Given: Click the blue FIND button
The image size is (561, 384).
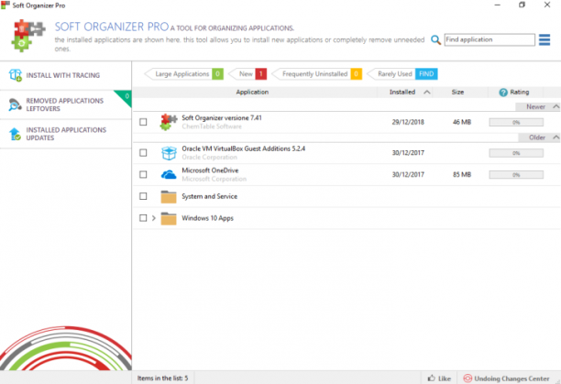Looking at the screenshot, I should (426, 74).
